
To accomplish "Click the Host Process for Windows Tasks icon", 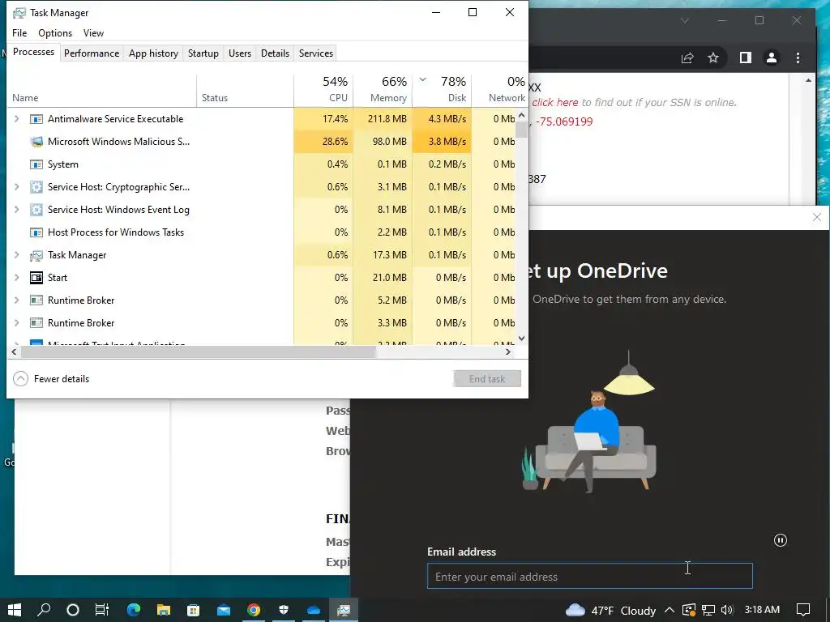I will [x=36, y=232].
